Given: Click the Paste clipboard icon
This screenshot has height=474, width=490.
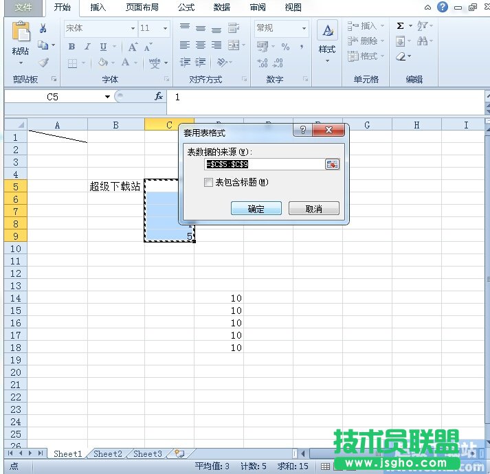Looking at the screenshot, I should coord(21,34).
